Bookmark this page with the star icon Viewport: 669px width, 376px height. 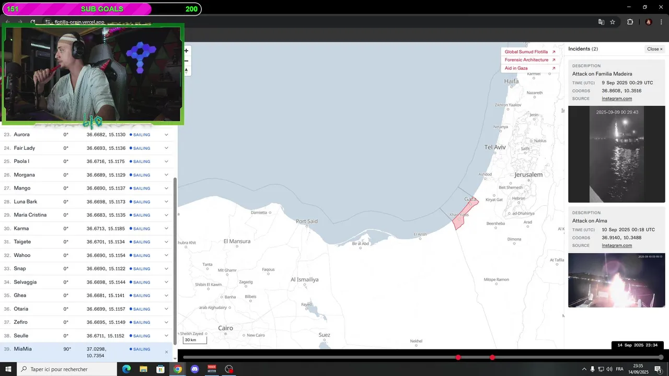coord(613,22)
